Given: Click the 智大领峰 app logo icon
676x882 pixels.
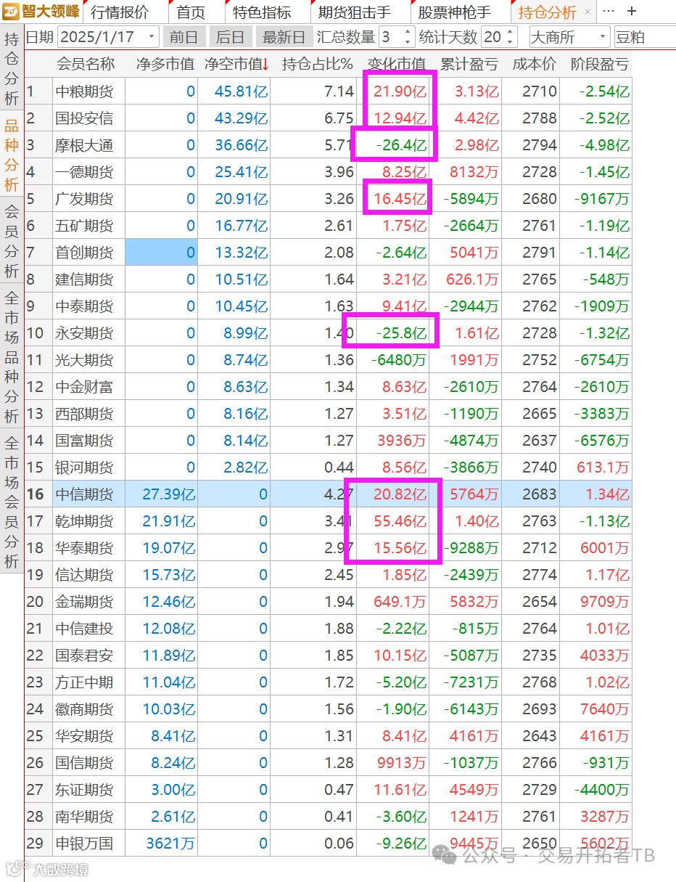Looking at the screenshot, I should tap(12, 11).
